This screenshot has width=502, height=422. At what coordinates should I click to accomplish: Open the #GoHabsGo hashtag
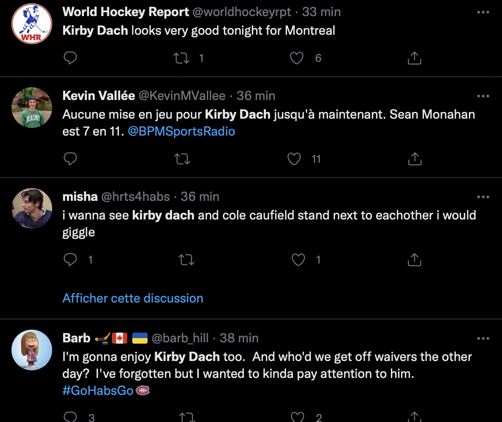[x=98, y=391]
